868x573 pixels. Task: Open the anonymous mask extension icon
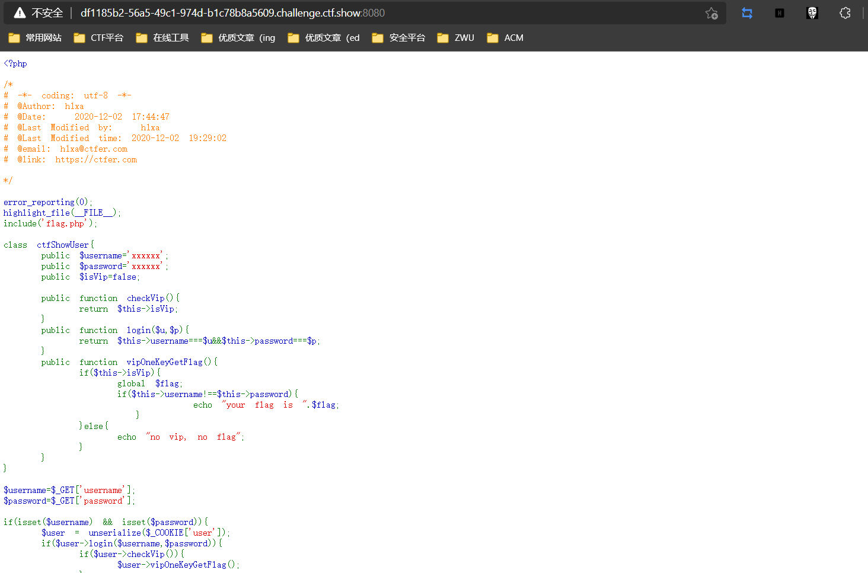pos(812,13)
